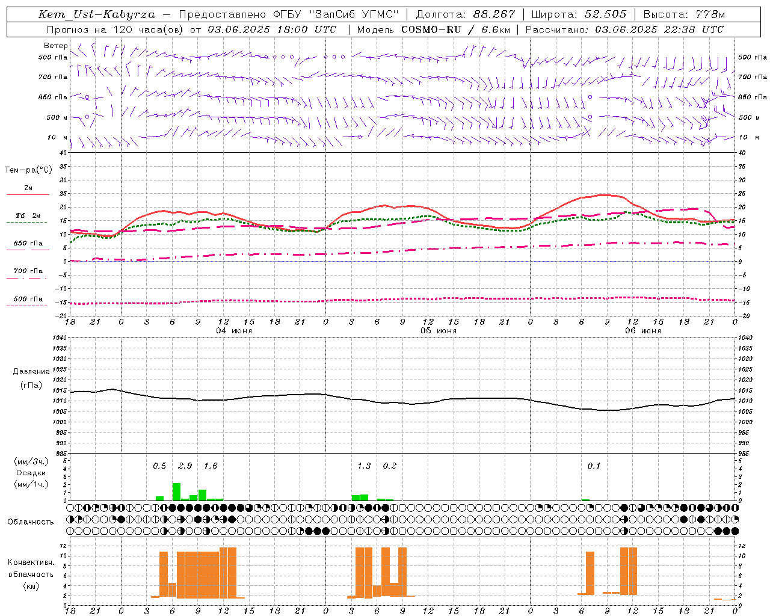770x616 pixels.
Task: Click the tallest green precipitation bar on 04 июня
Action: pyautogui.click(x=176, y=491)
